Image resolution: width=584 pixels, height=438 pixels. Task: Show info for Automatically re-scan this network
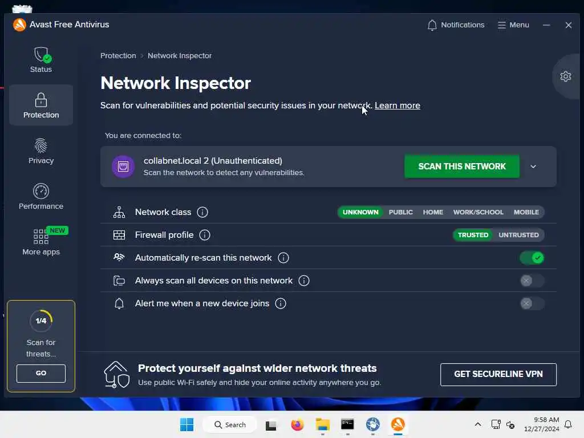coord(283,258)
